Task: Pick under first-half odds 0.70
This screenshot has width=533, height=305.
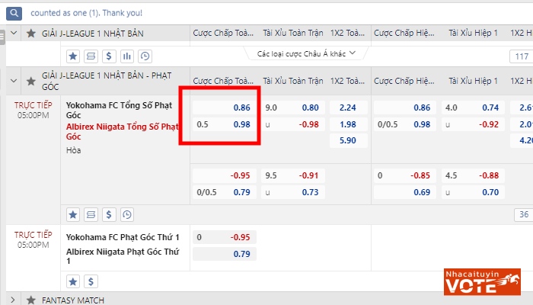Action: point(473,192)
